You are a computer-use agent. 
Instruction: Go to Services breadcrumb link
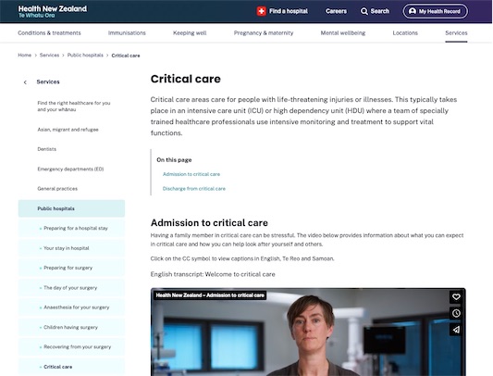point(49,56)
